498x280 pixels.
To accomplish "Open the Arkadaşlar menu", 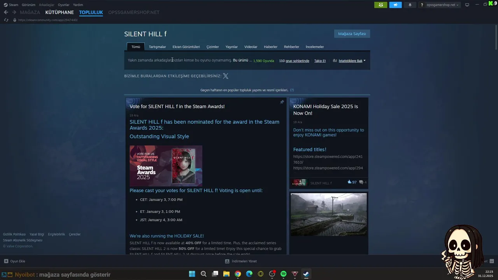I will [47, 5].
